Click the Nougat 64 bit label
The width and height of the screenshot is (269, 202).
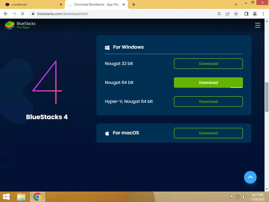pos(119,82)
